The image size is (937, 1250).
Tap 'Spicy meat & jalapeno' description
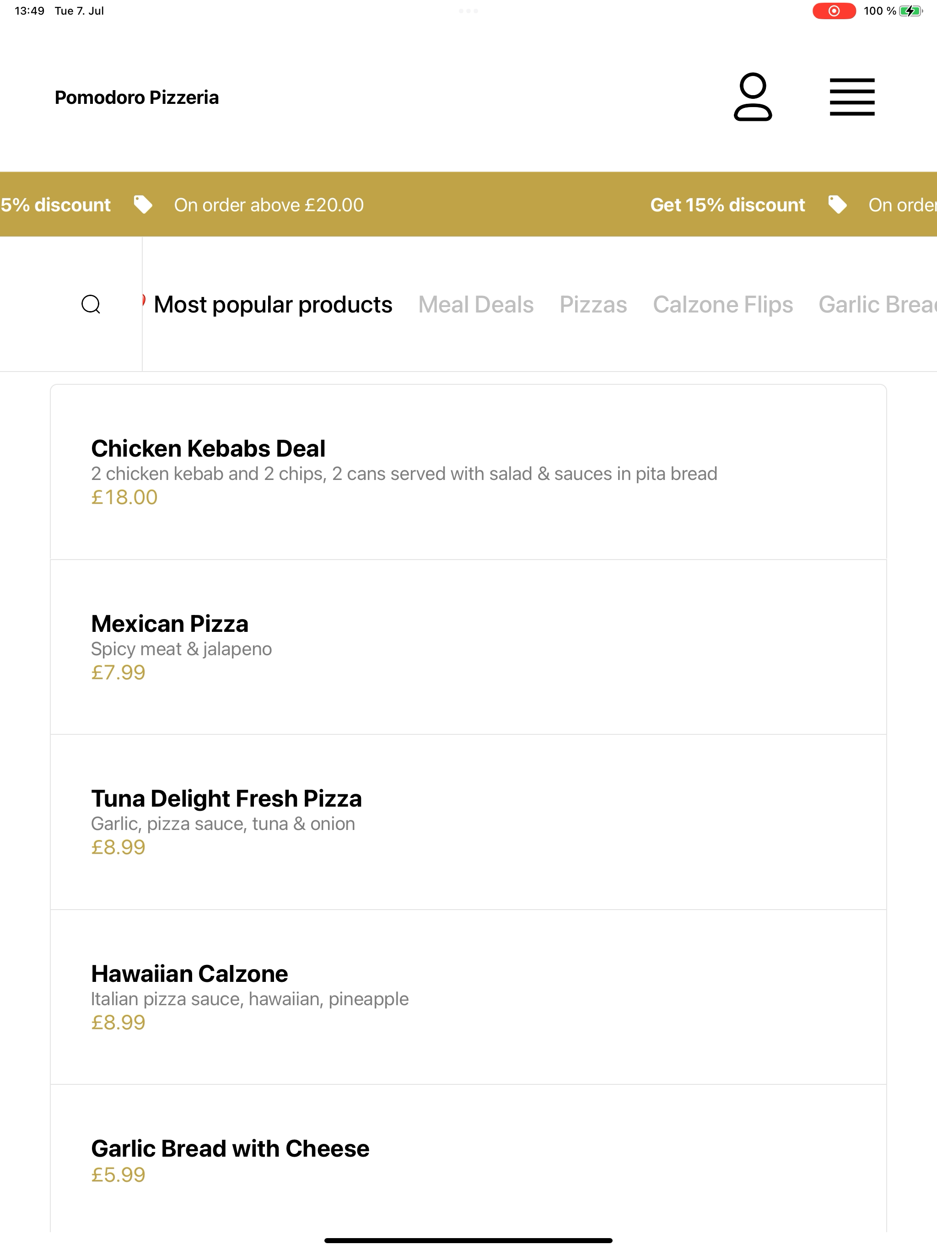pos(182,649)
